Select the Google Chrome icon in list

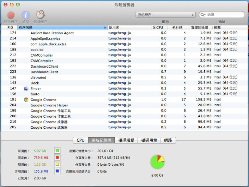[x=26, y=100]
